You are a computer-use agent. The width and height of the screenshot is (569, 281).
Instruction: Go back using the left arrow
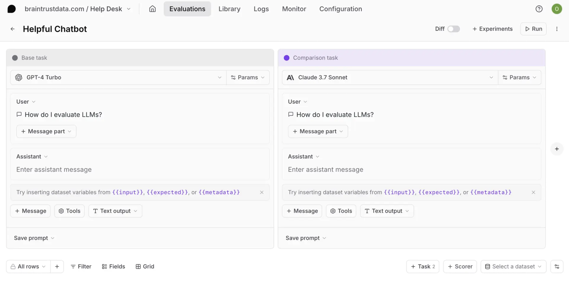click(x=12, y=29)
